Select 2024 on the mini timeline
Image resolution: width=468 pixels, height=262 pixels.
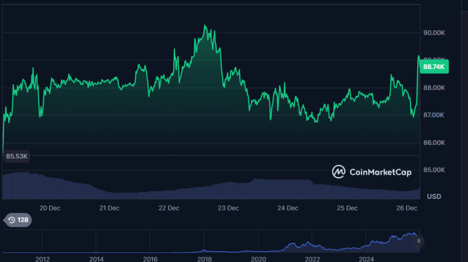(366, 259)
